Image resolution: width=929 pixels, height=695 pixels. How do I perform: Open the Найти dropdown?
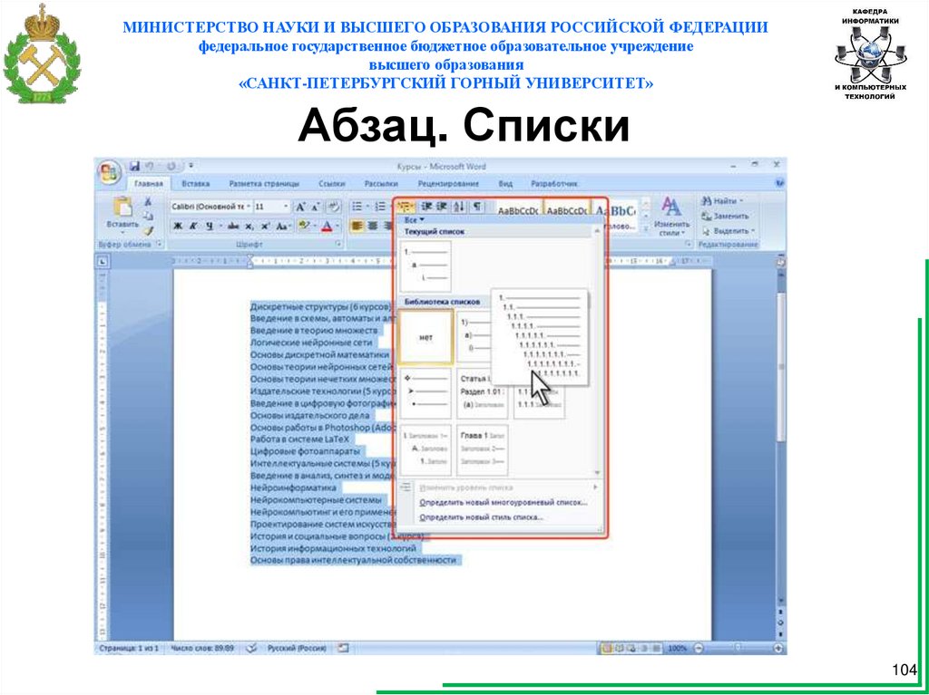click(x=722, y=201)
